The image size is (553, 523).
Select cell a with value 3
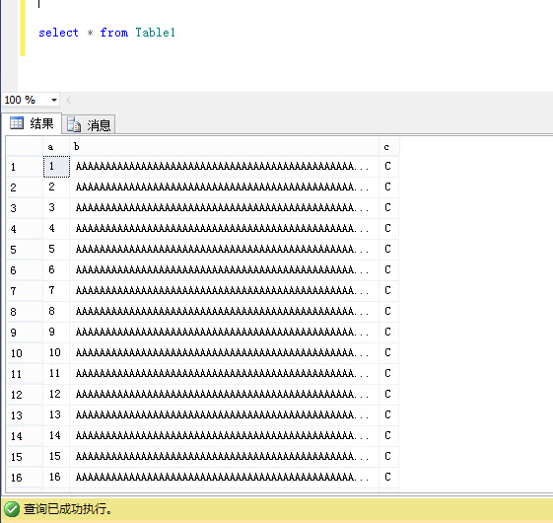click(56, 207)
